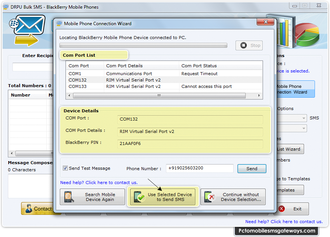Click the Enter Recipient input in main window
The image size is (330, 237).
point(33,67)
